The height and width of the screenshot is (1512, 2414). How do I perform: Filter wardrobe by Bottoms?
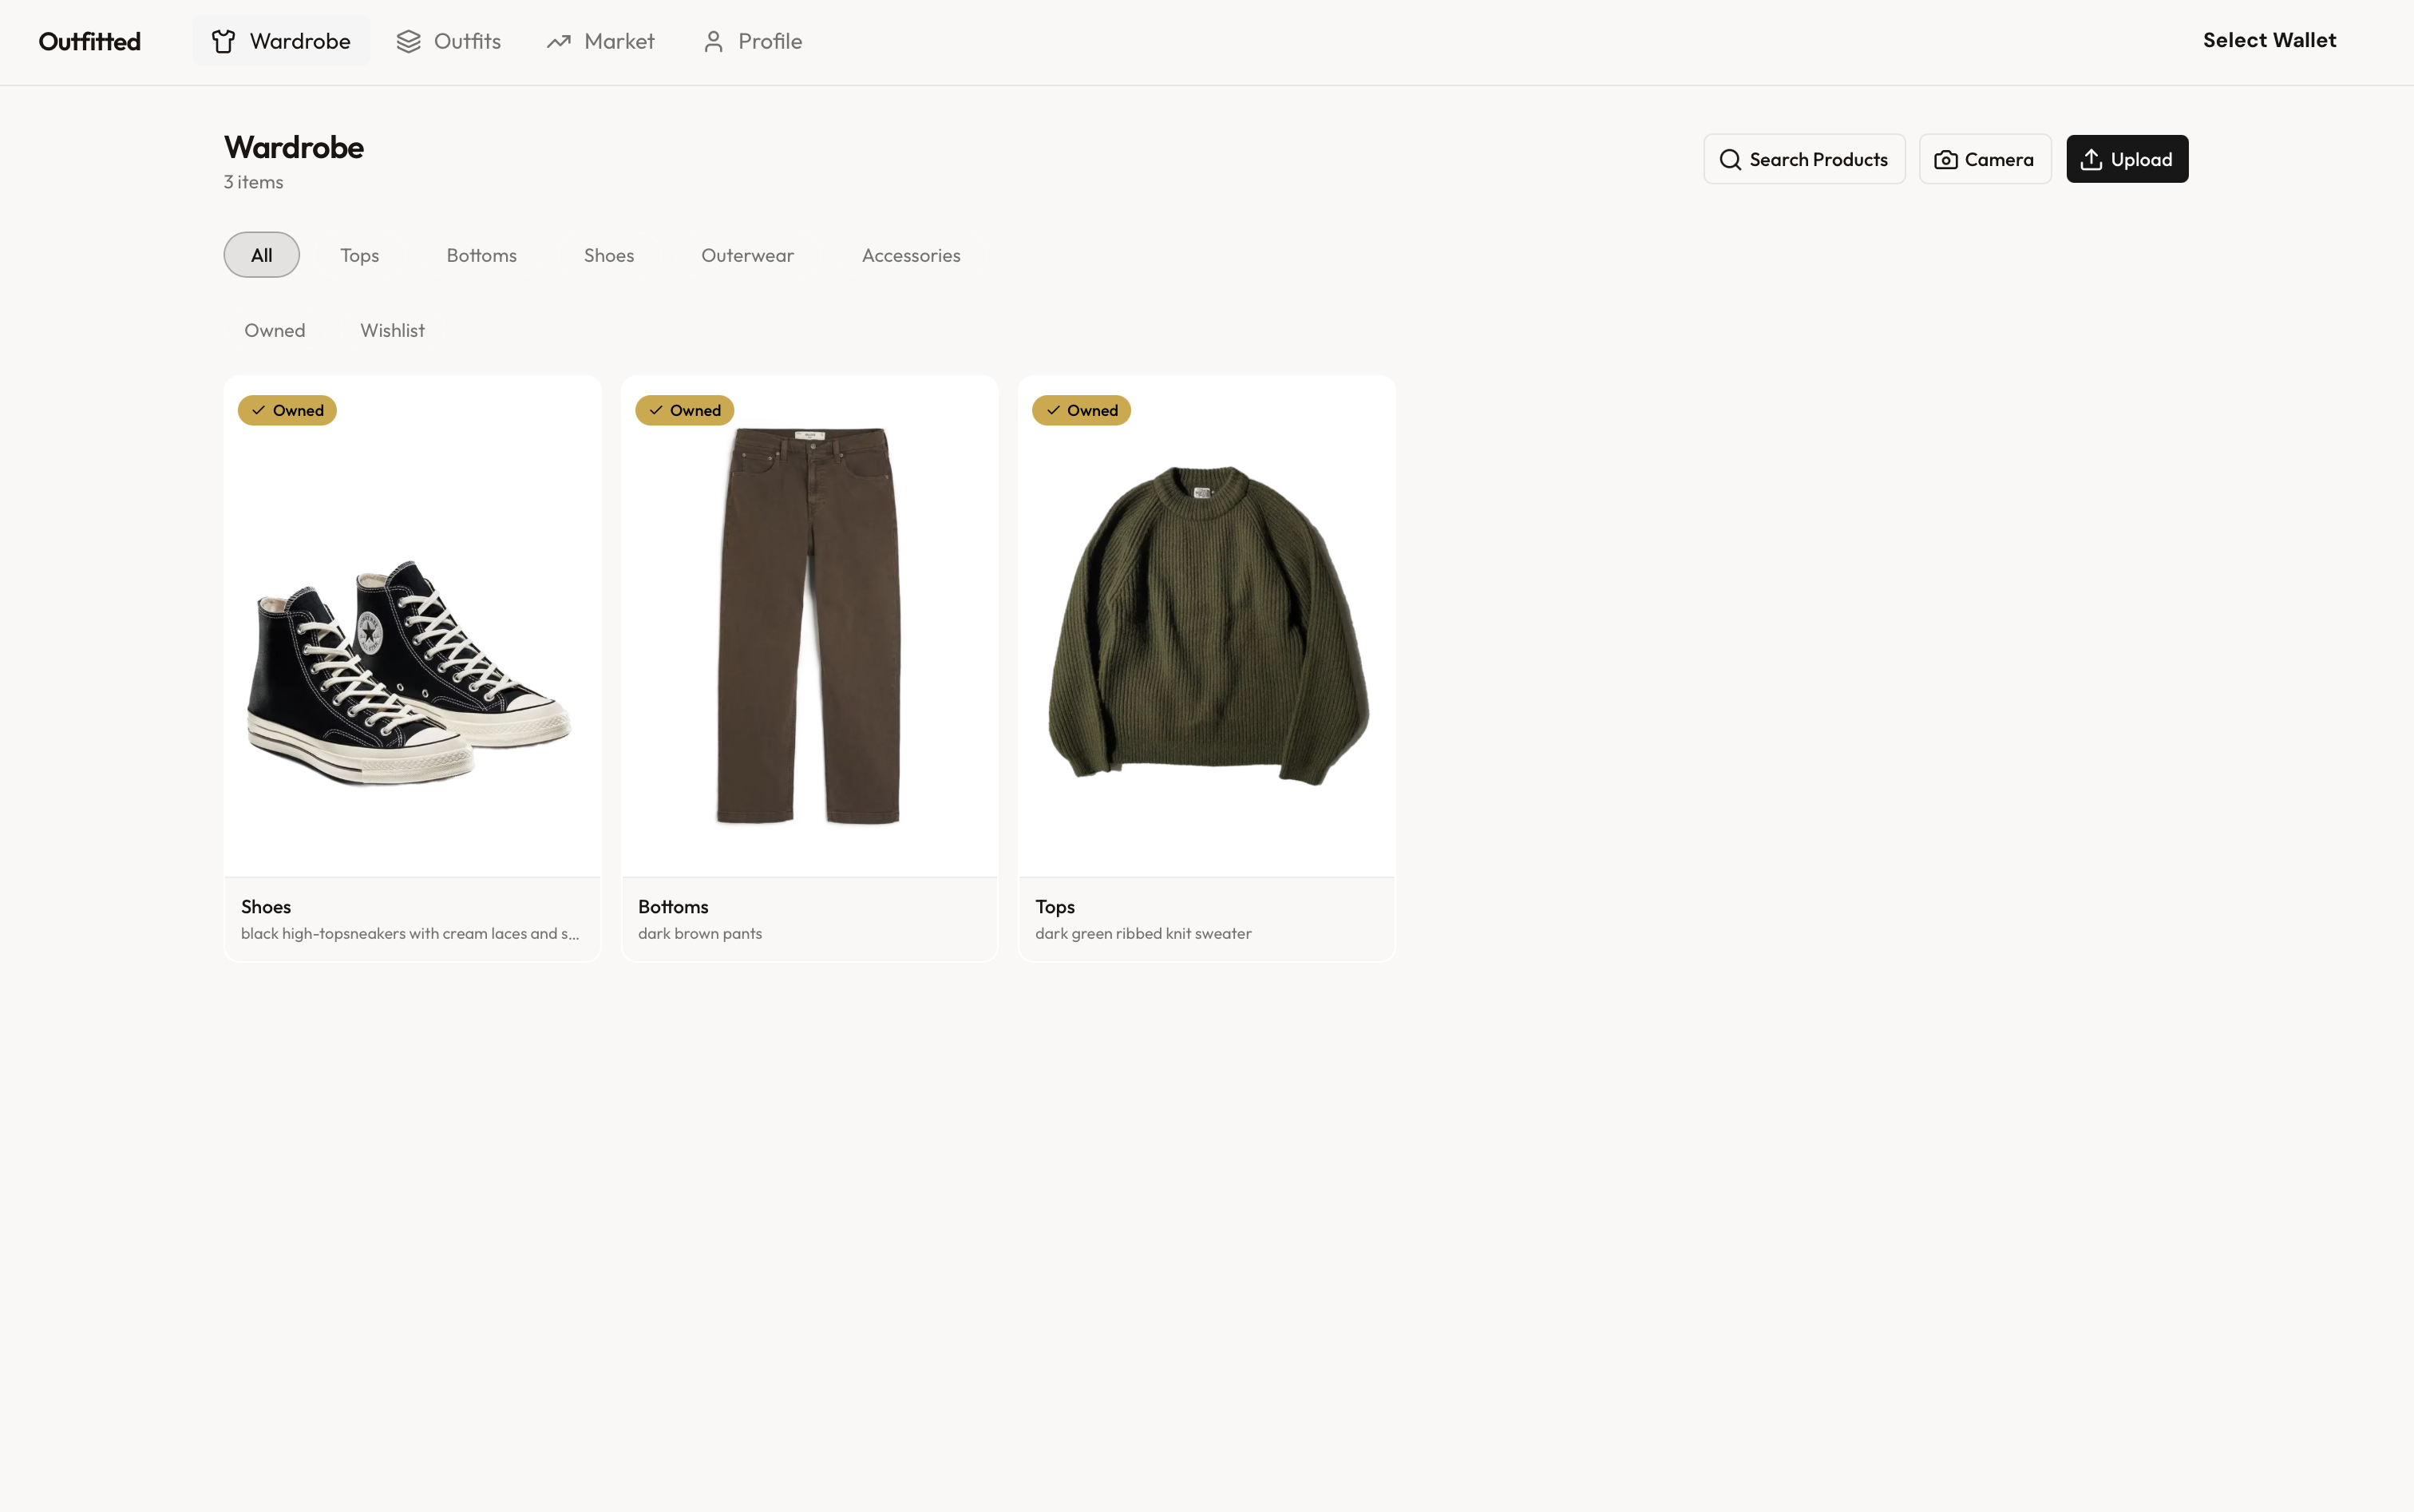click(x=481, y=255)
